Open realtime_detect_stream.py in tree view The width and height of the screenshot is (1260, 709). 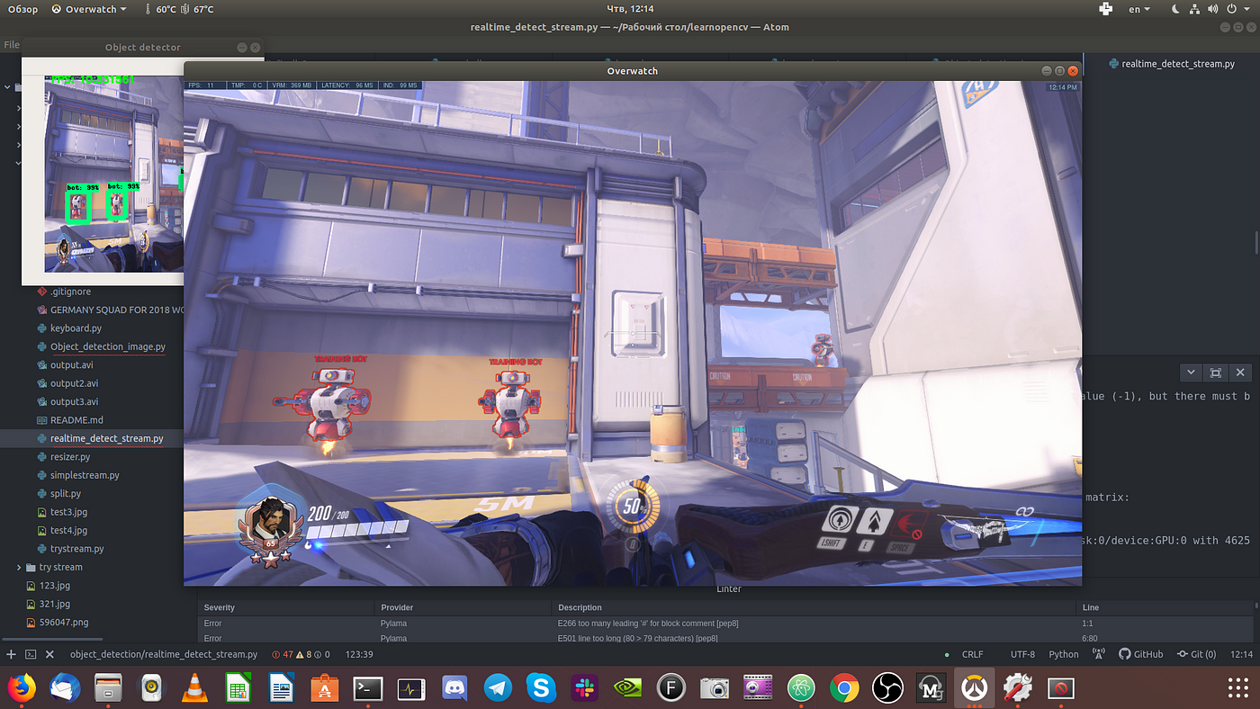[x=107, y=438]
